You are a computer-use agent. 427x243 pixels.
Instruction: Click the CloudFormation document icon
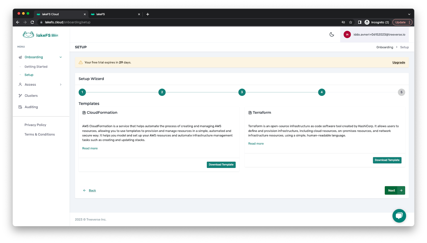pos(84,113)
